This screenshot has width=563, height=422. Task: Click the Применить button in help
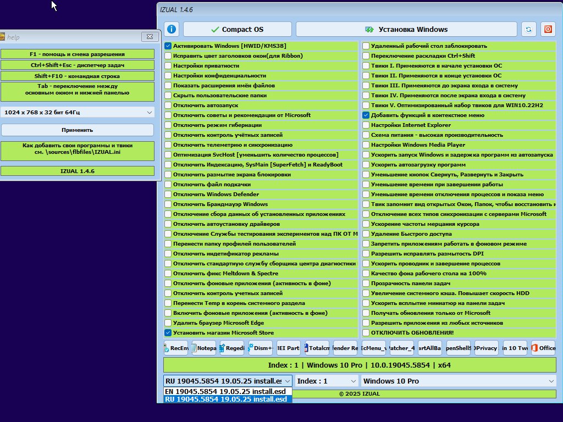coord(78,130)
